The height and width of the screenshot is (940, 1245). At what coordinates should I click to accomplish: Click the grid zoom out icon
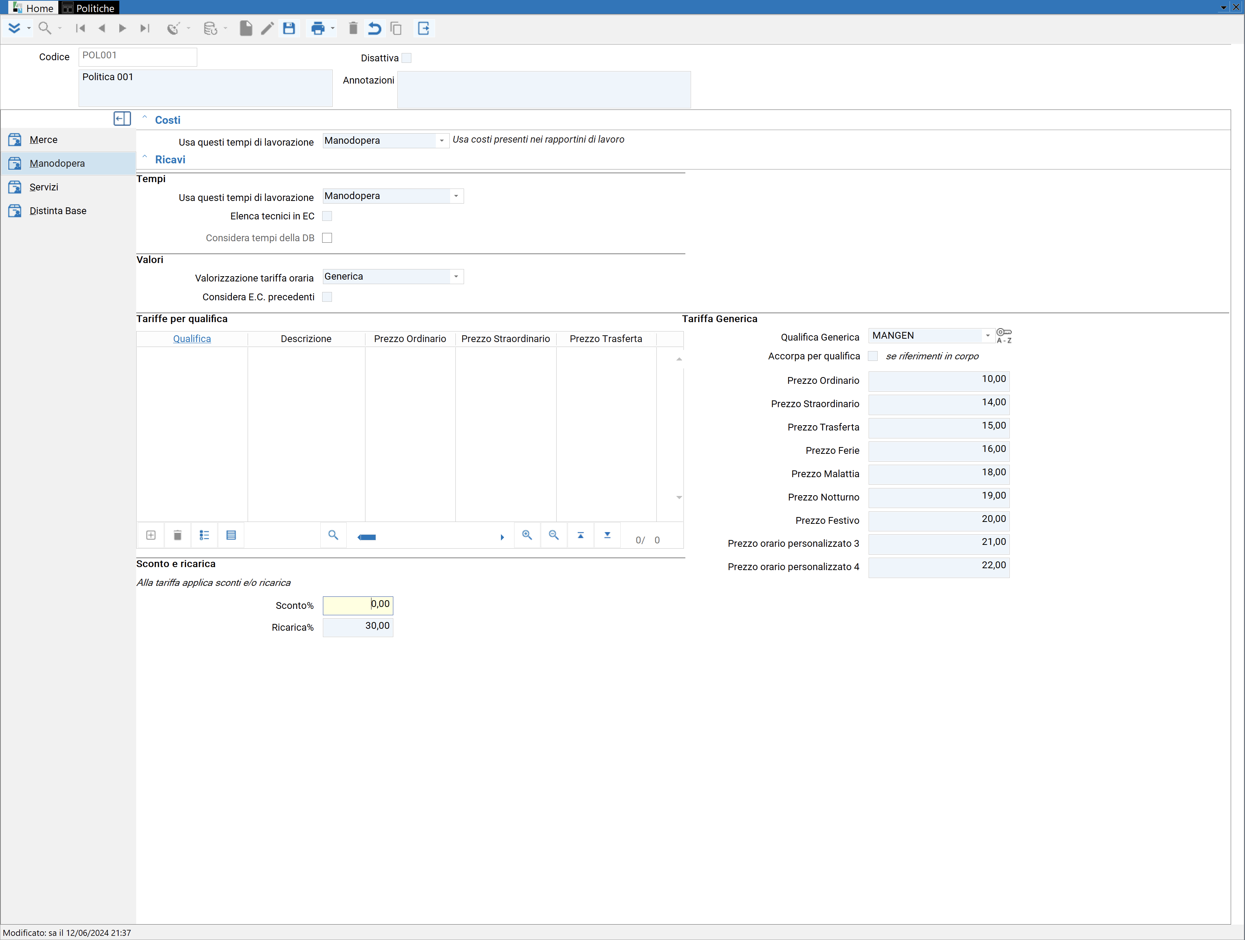tap(554, 535)
